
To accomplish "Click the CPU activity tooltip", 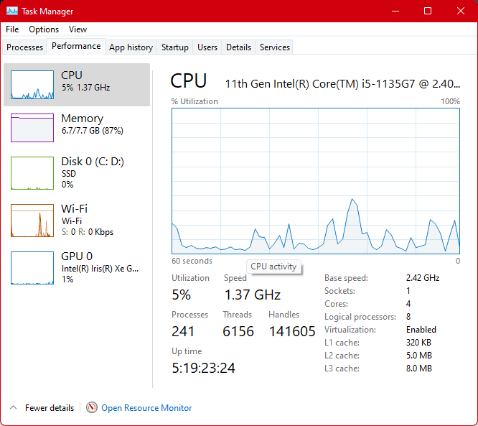I will pos(273,267).
